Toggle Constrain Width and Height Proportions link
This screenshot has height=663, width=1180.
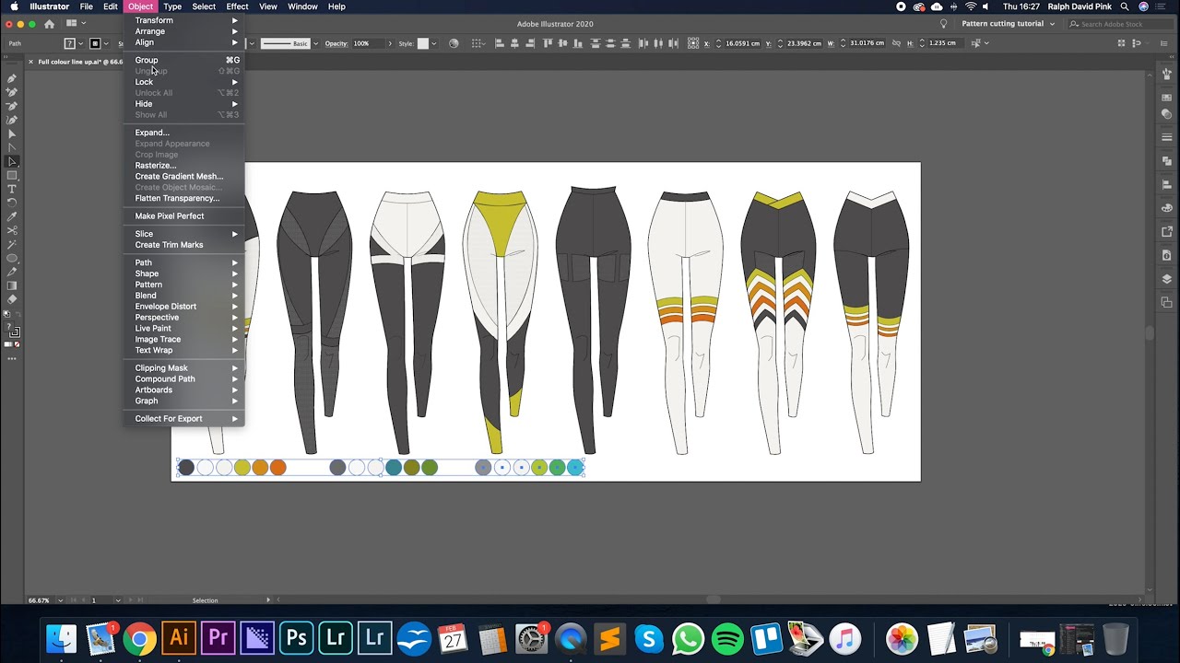tap(895, 43)
